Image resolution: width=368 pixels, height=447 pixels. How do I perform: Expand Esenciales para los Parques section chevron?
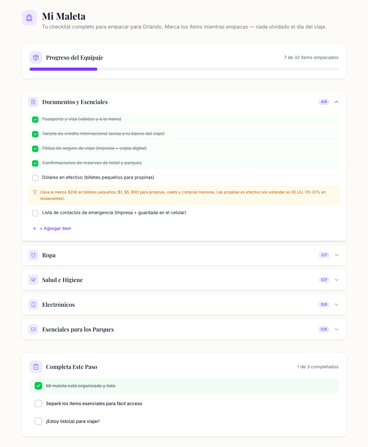(x=337, y=329)
